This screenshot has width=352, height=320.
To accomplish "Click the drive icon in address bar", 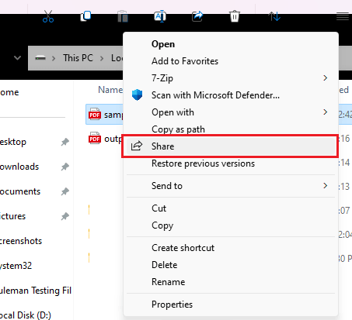I will click(x=40, y=58).
